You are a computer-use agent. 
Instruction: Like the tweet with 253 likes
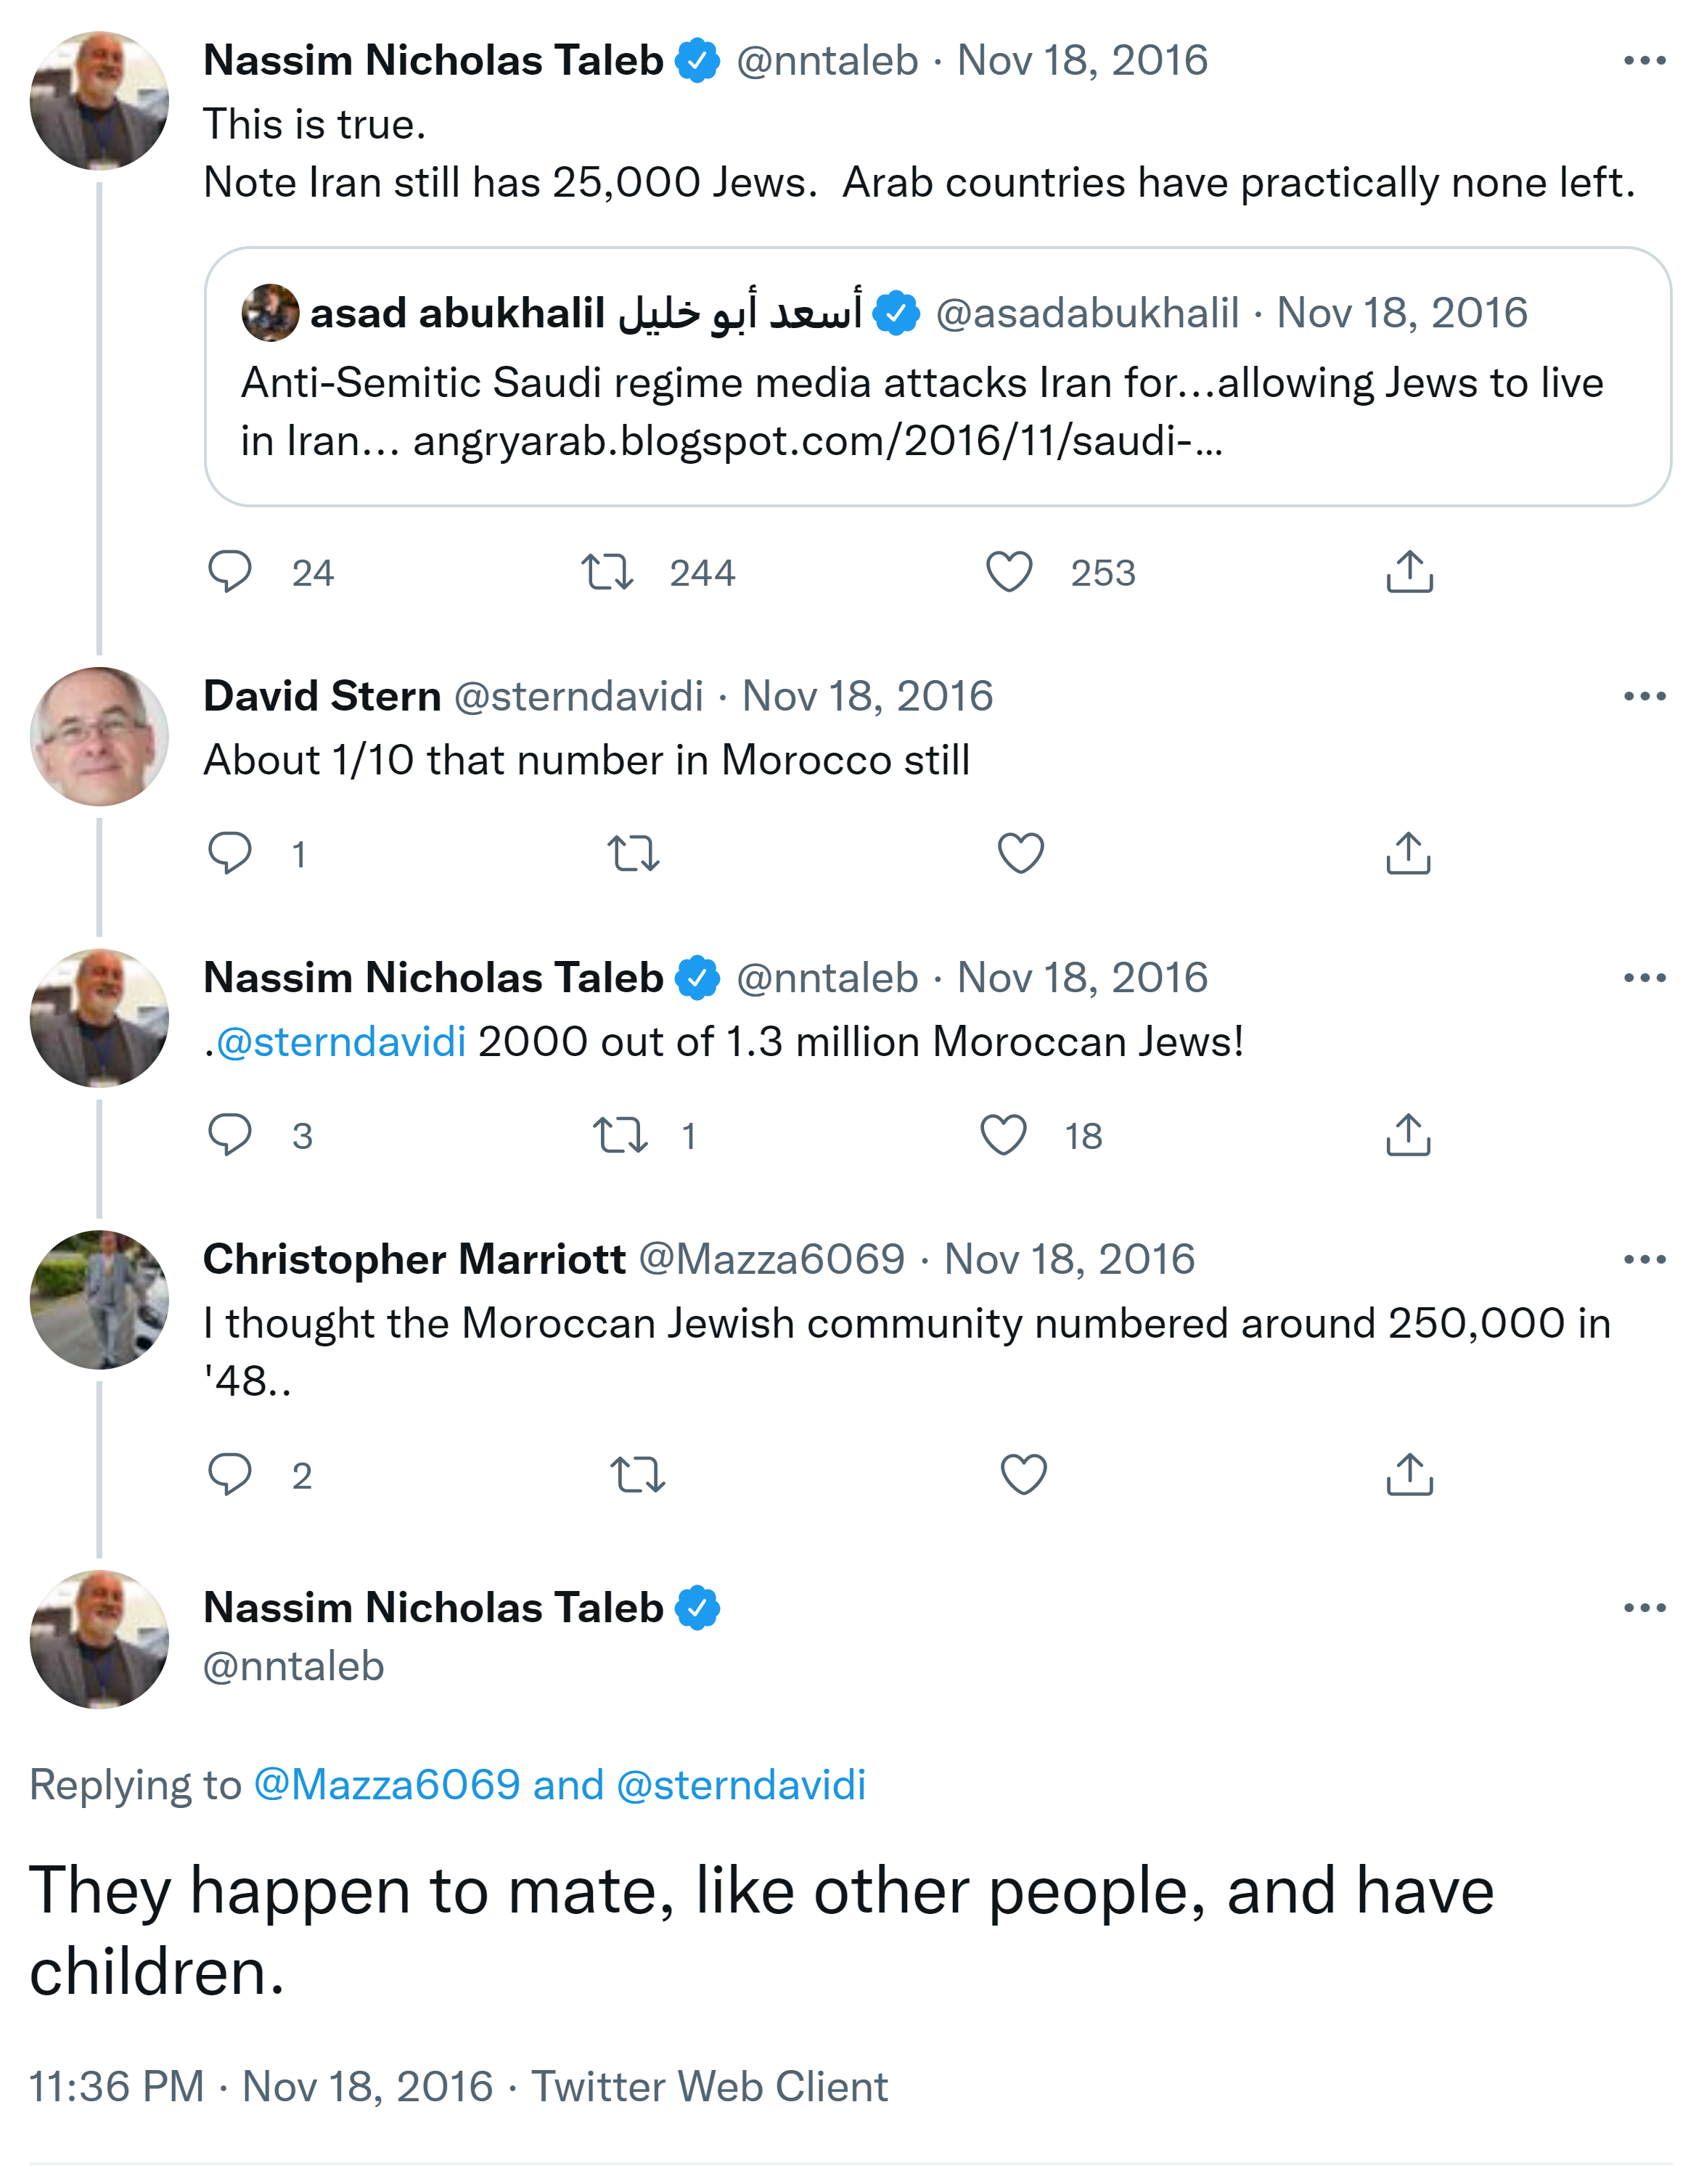click(x=1009, y=572)
